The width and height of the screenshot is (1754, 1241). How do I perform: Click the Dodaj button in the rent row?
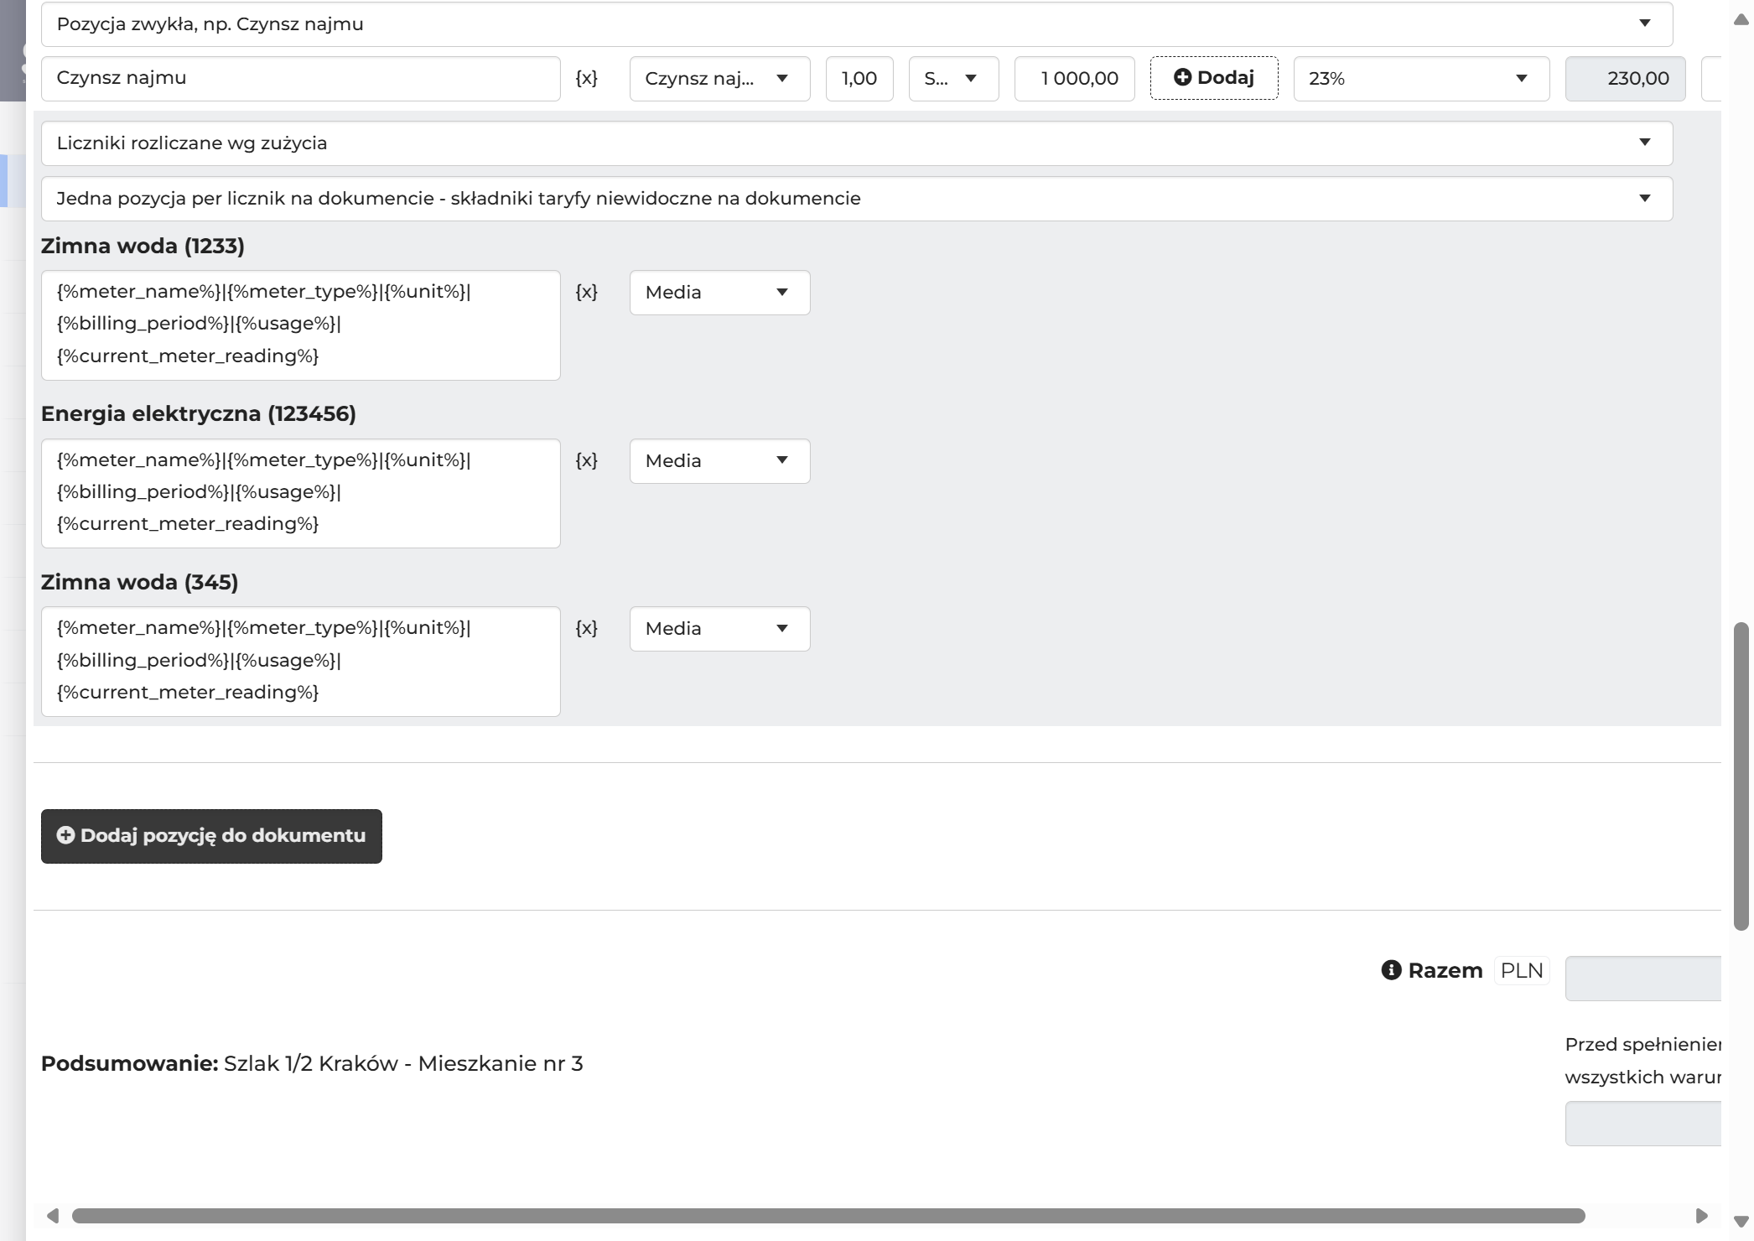[x=1214, y=78]
